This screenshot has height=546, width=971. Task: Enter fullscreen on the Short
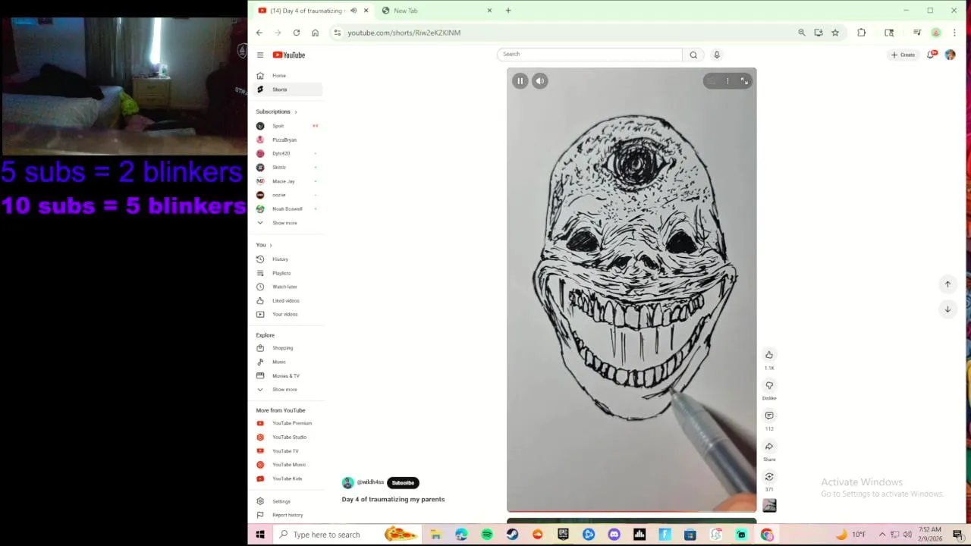point(744,80)
